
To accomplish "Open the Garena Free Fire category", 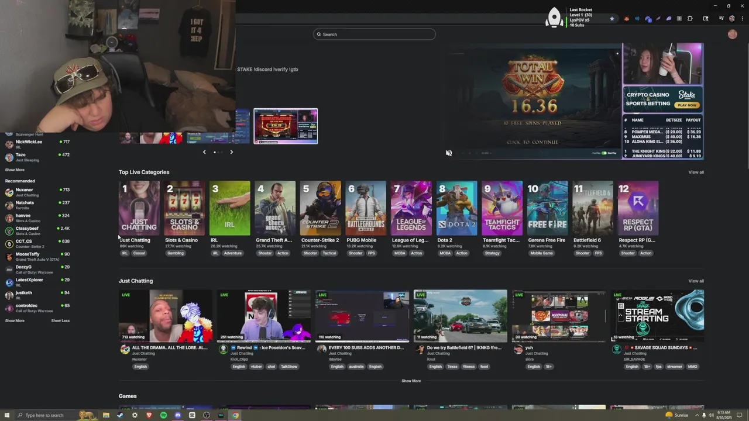I will tap(547, 208).
